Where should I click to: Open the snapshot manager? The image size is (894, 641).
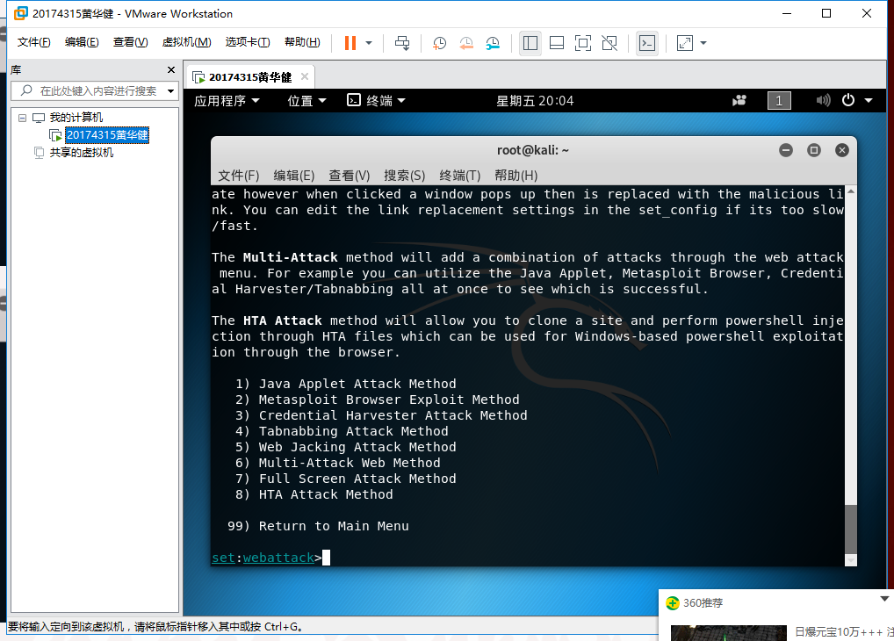click(x=493, y=43)
